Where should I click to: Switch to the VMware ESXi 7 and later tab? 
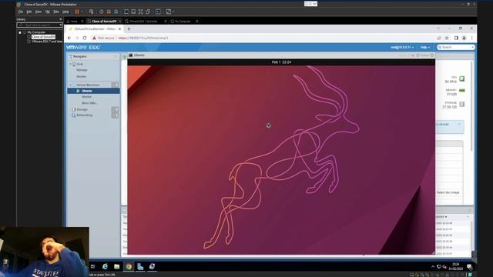point(143,22)
